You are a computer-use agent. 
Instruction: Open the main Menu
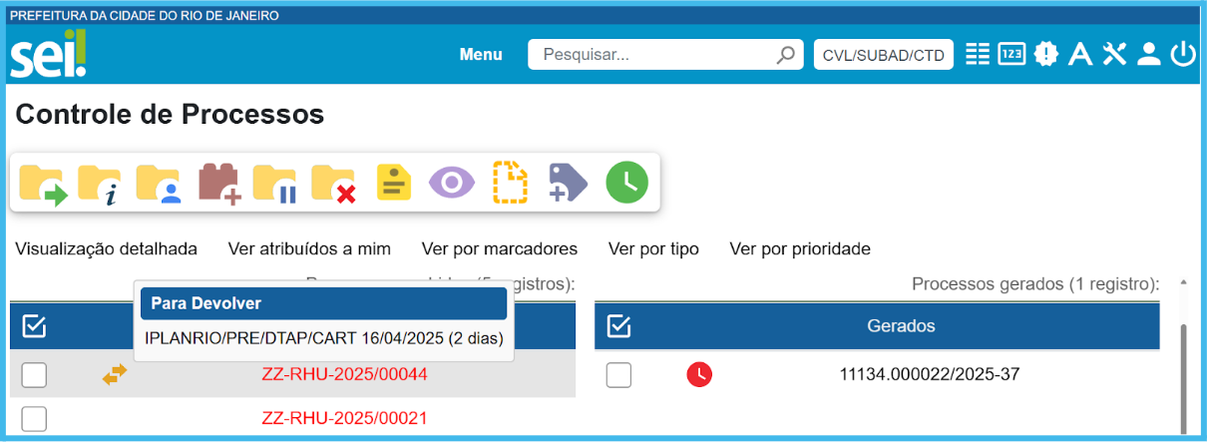[x=481, y=55]
